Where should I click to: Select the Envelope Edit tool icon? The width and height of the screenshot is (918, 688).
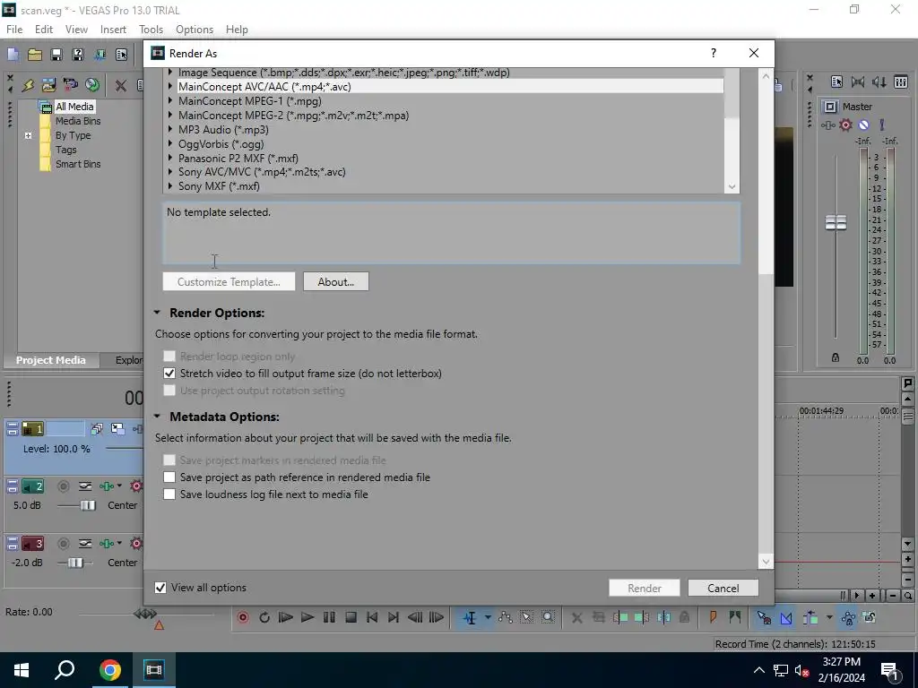pos(506,617)
